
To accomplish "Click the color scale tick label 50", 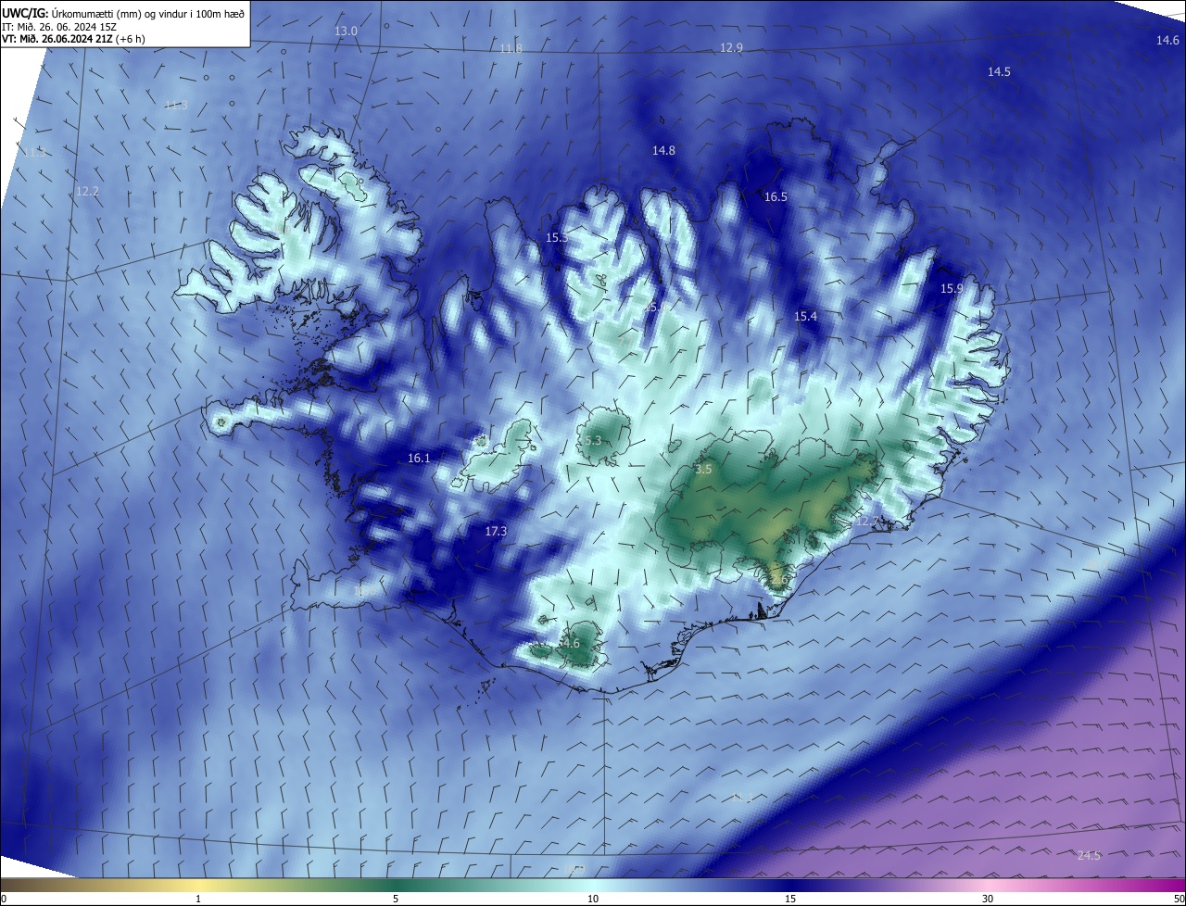I will click(1179, 899).
